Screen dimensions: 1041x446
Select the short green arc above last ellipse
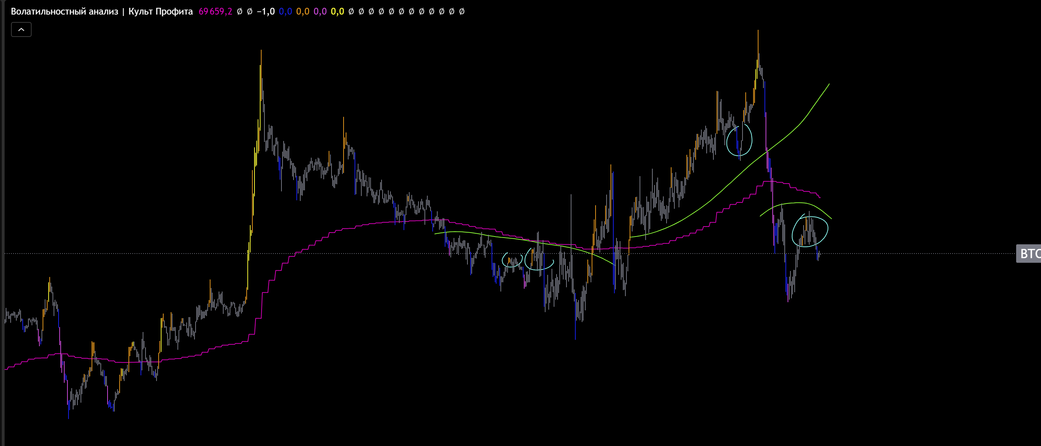(798, 202)
